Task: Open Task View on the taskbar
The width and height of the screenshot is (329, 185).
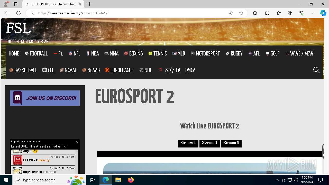Action: click(93, 180)
